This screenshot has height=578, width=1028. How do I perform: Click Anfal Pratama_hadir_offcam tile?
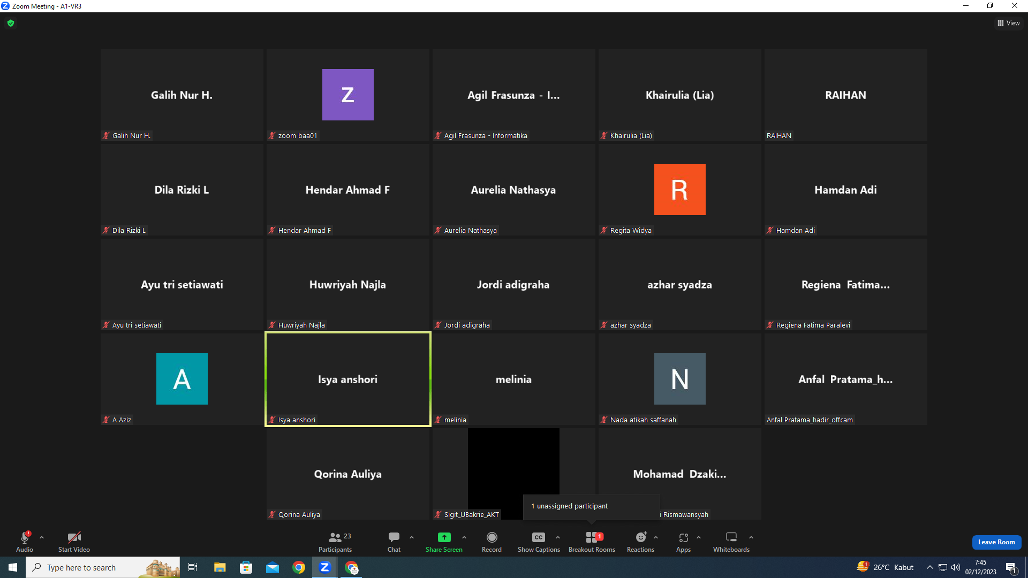click(x=846, y=379)
